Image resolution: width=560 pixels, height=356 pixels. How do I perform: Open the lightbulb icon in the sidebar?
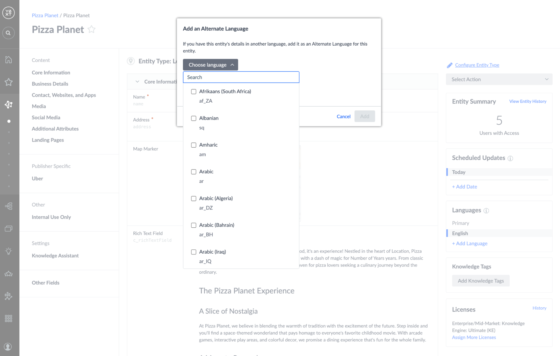(x=8, y=251)
